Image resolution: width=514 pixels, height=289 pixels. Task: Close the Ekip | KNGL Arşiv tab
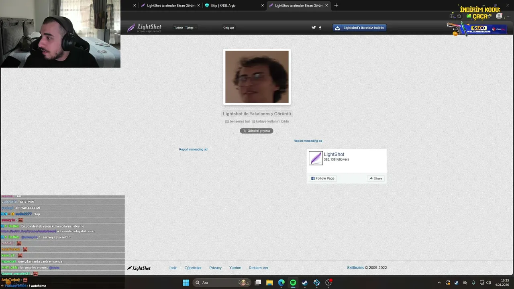[x=263, y=6]
